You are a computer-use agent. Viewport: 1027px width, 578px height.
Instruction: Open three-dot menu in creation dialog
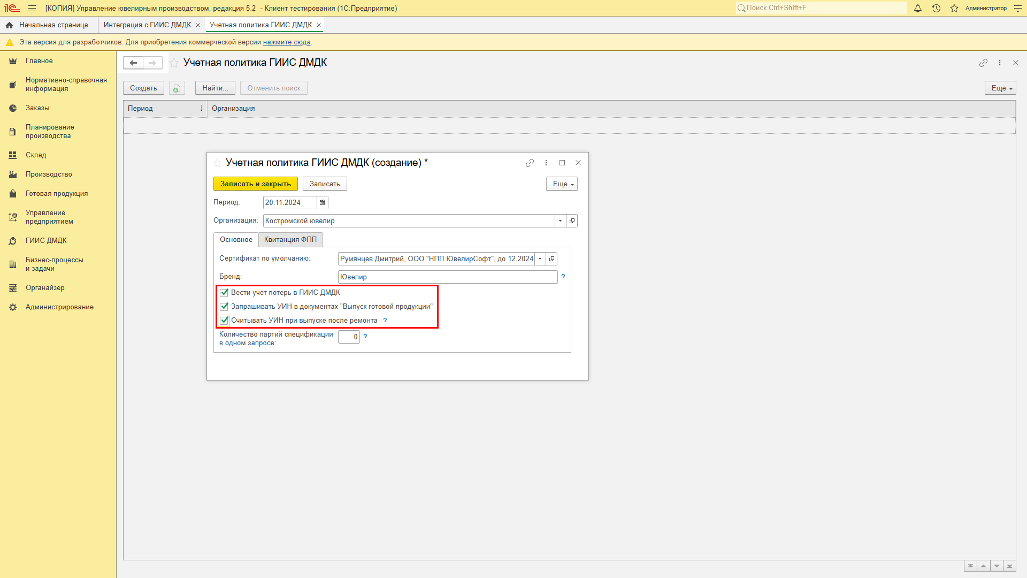click(546, 163)
